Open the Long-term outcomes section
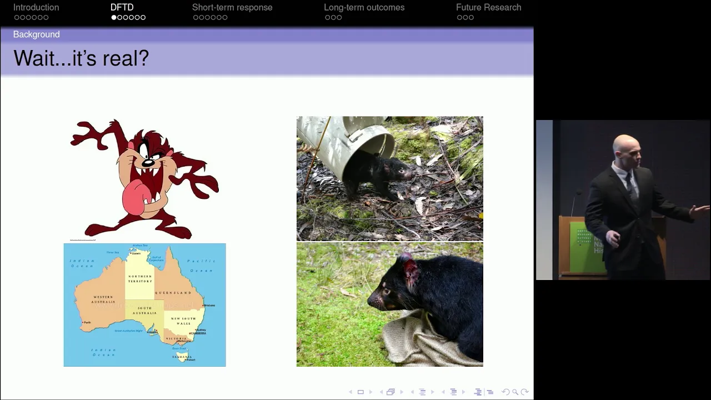711x400 pixels. [x=364, y=7]
